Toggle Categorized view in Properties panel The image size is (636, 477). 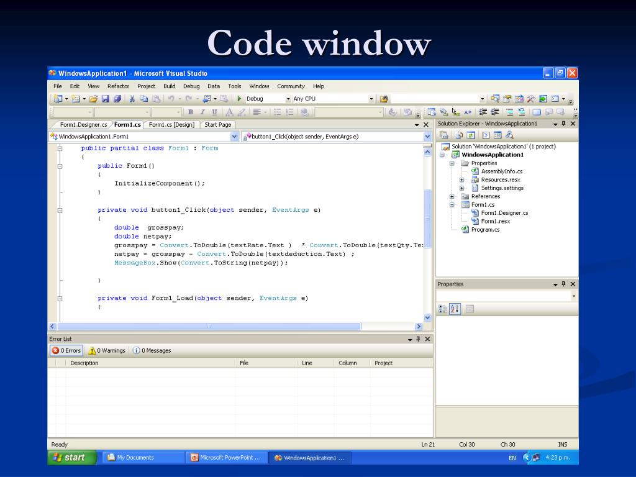pos(443,309)
